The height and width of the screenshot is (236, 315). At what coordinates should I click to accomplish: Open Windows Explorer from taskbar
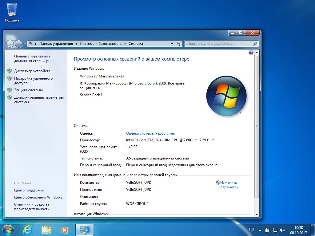pos(46,230)
